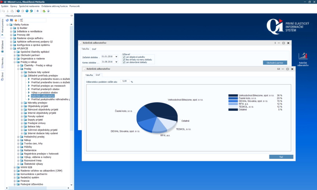Viewport: 317px width, 190px height.
Task: Click České kolo legend color swatch
Action: pos(233,98)
